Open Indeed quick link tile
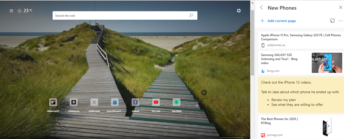 135,102
